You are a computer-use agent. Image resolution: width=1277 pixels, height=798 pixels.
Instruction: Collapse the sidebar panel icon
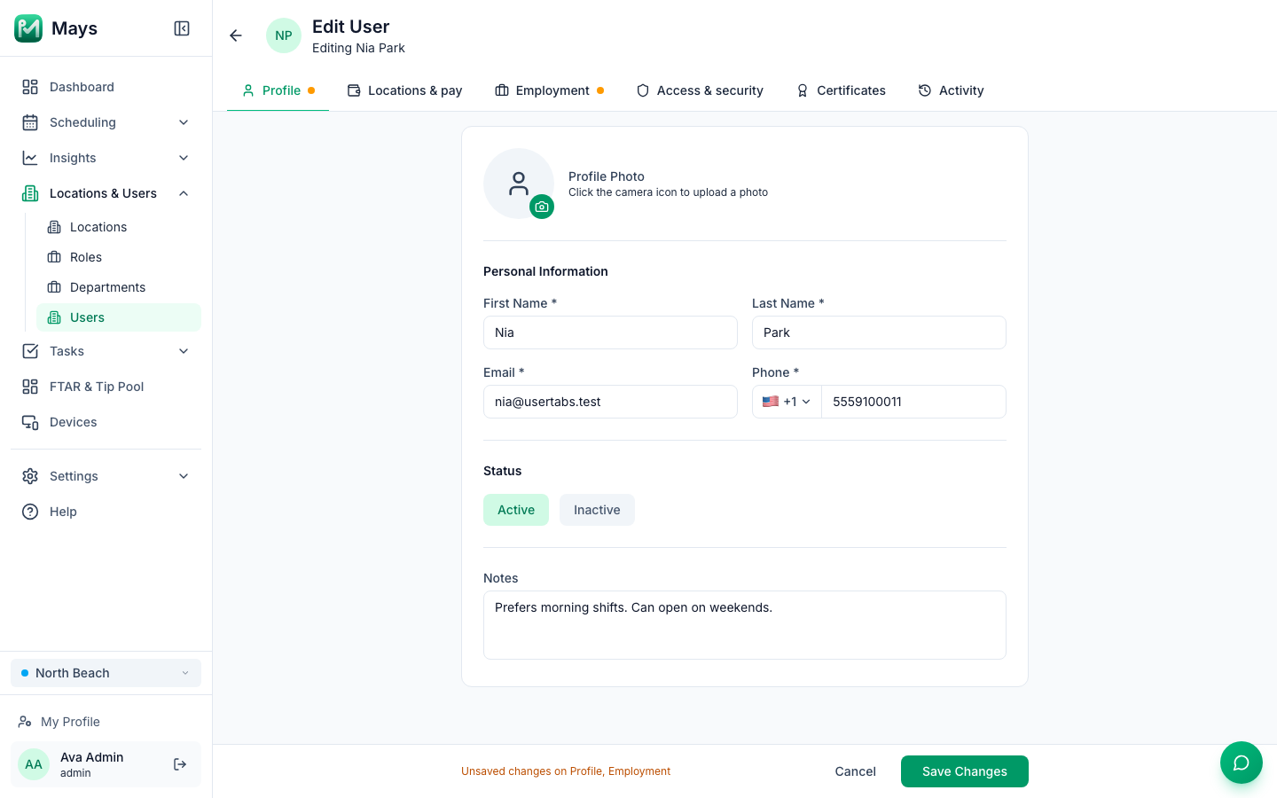tap(182, 28)
